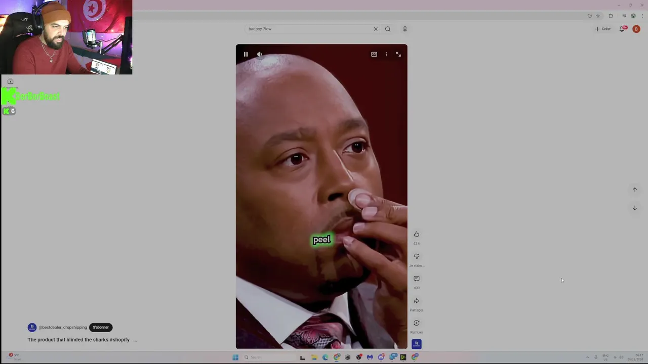The height and width of the screenshot is (364, 648).
Task: Mute the Shorts video volume
Action: click(259, 54)
